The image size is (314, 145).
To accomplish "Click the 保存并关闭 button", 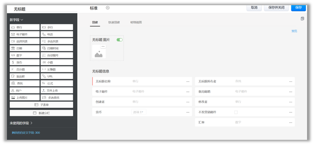I will click(x=276, y=8).
